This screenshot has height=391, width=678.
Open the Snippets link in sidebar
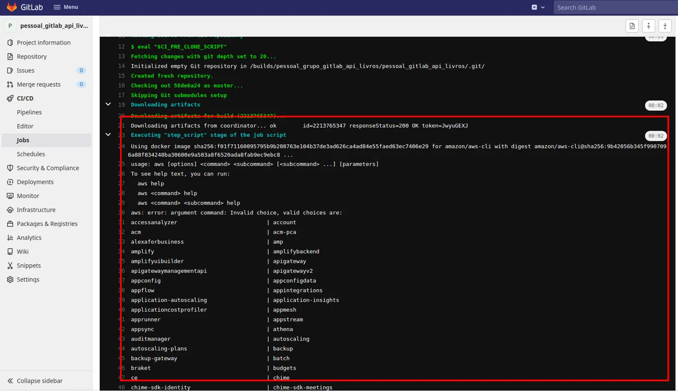pos(29,266)
